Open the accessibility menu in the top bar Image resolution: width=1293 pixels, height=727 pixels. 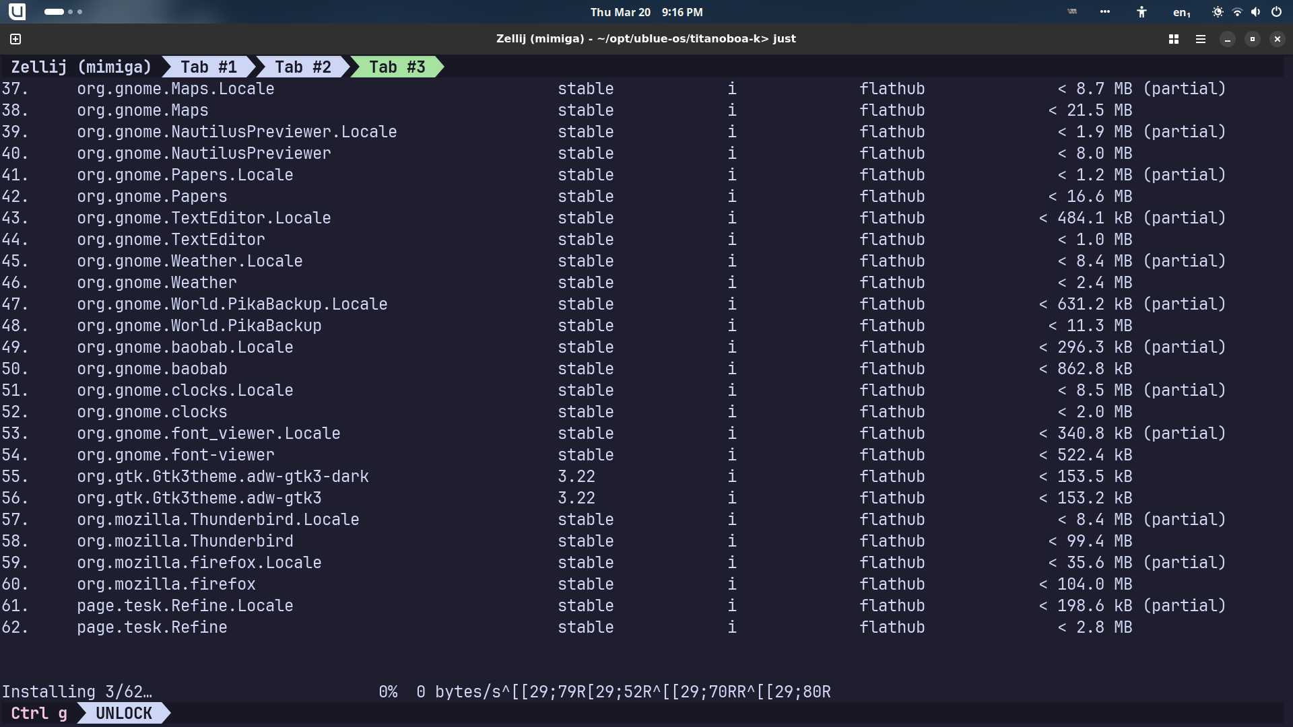click(x=1141, y=12)
